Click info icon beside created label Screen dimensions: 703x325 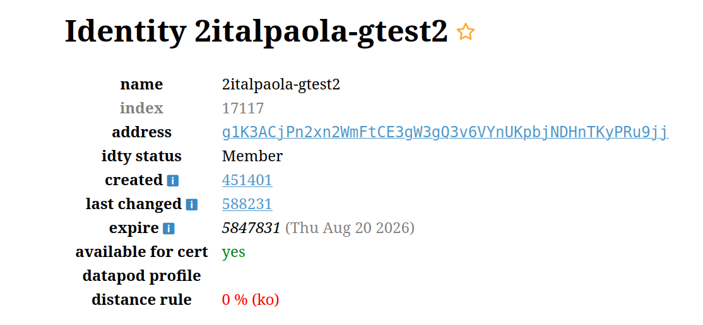173,181
